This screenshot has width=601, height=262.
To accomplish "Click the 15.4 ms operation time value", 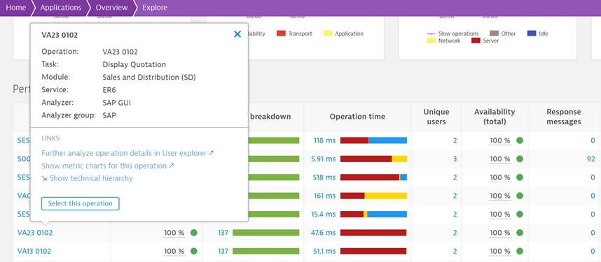I will pyautogui.click(x=323, y=214).
